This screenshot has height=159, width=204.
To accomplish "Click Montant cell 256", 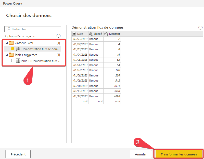I will tap(112, 75).
